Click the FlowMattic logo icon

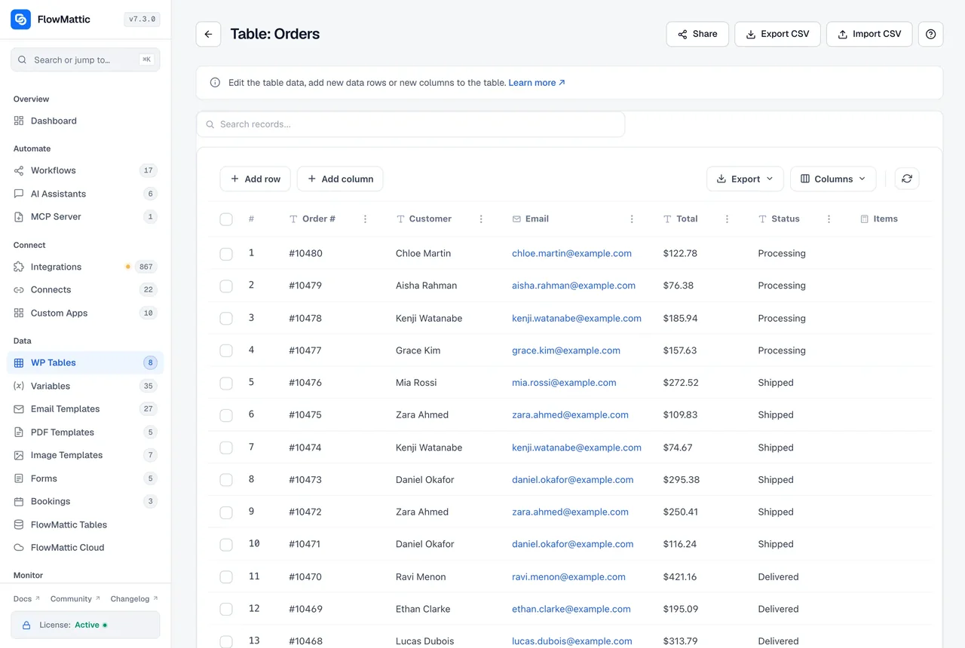20,20
